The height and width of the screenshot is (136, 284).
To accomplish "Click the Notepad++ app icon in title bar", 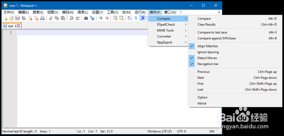I will click(6, 5).
